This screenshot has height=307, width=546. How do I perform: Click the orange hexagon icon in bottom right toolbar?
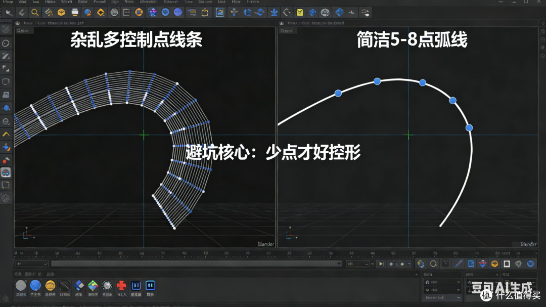tap(494, 264)
